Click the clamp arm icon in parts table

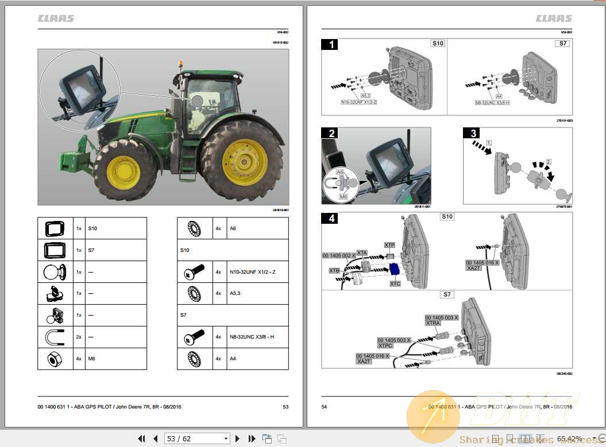point(55,294)
